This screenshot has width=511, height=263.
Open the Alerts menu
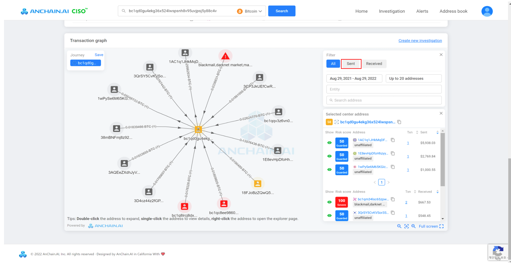pyautogui.click(x=422, y=11)
